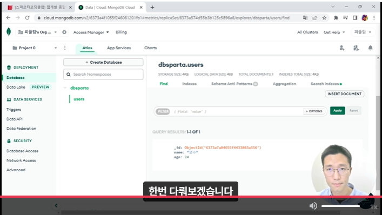The image size is (382, 215).
Task: Click invite user icon in project bar
Action: click(x=342, y=48)
